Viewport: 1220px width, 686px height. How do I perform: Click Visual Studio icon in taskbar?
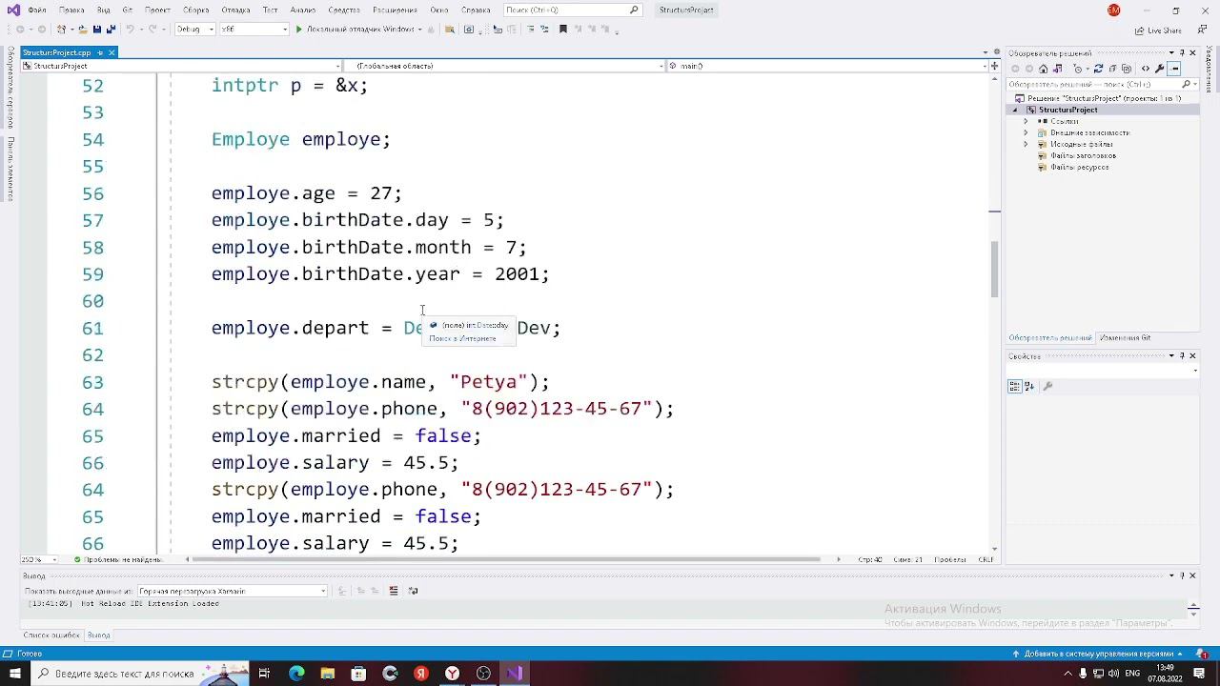515,674
